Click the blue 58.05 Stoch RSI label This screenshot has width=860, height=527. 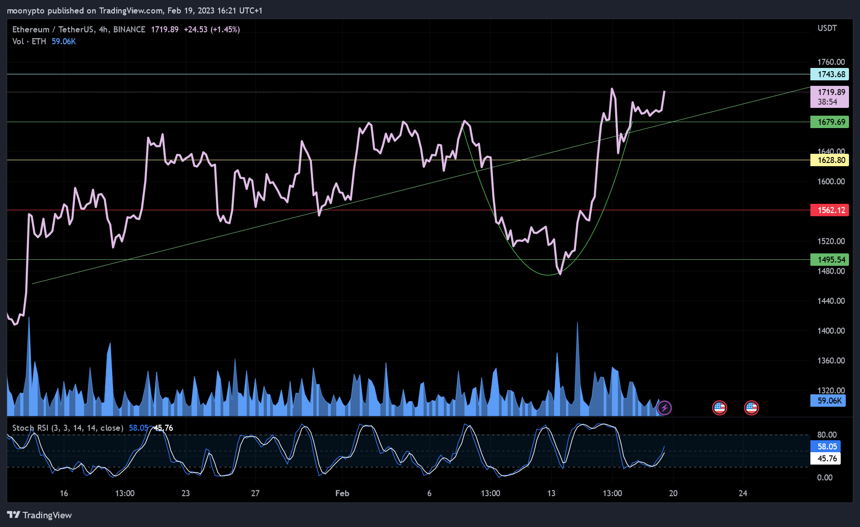(826, 447)
